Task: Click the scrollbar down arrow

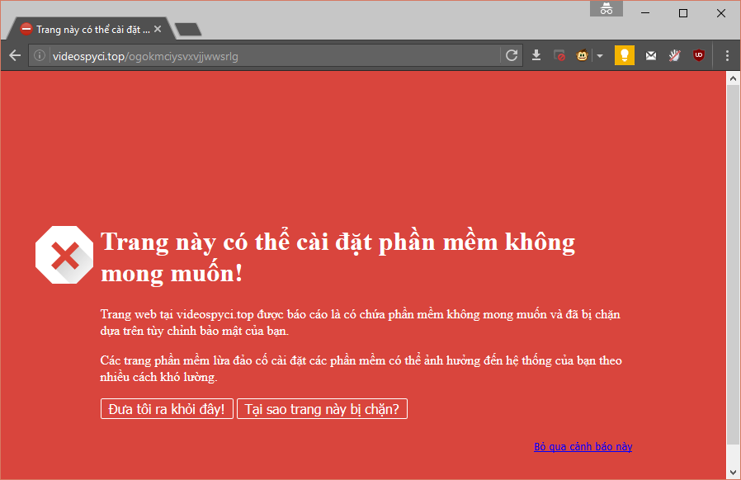Action: click(733, 473)
